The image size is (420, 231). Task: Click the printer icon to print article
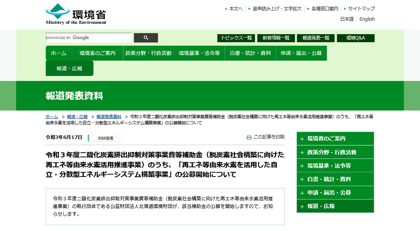249,137
